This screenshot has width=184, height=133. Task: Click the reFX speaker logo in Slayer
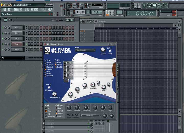tap(47, 50)
